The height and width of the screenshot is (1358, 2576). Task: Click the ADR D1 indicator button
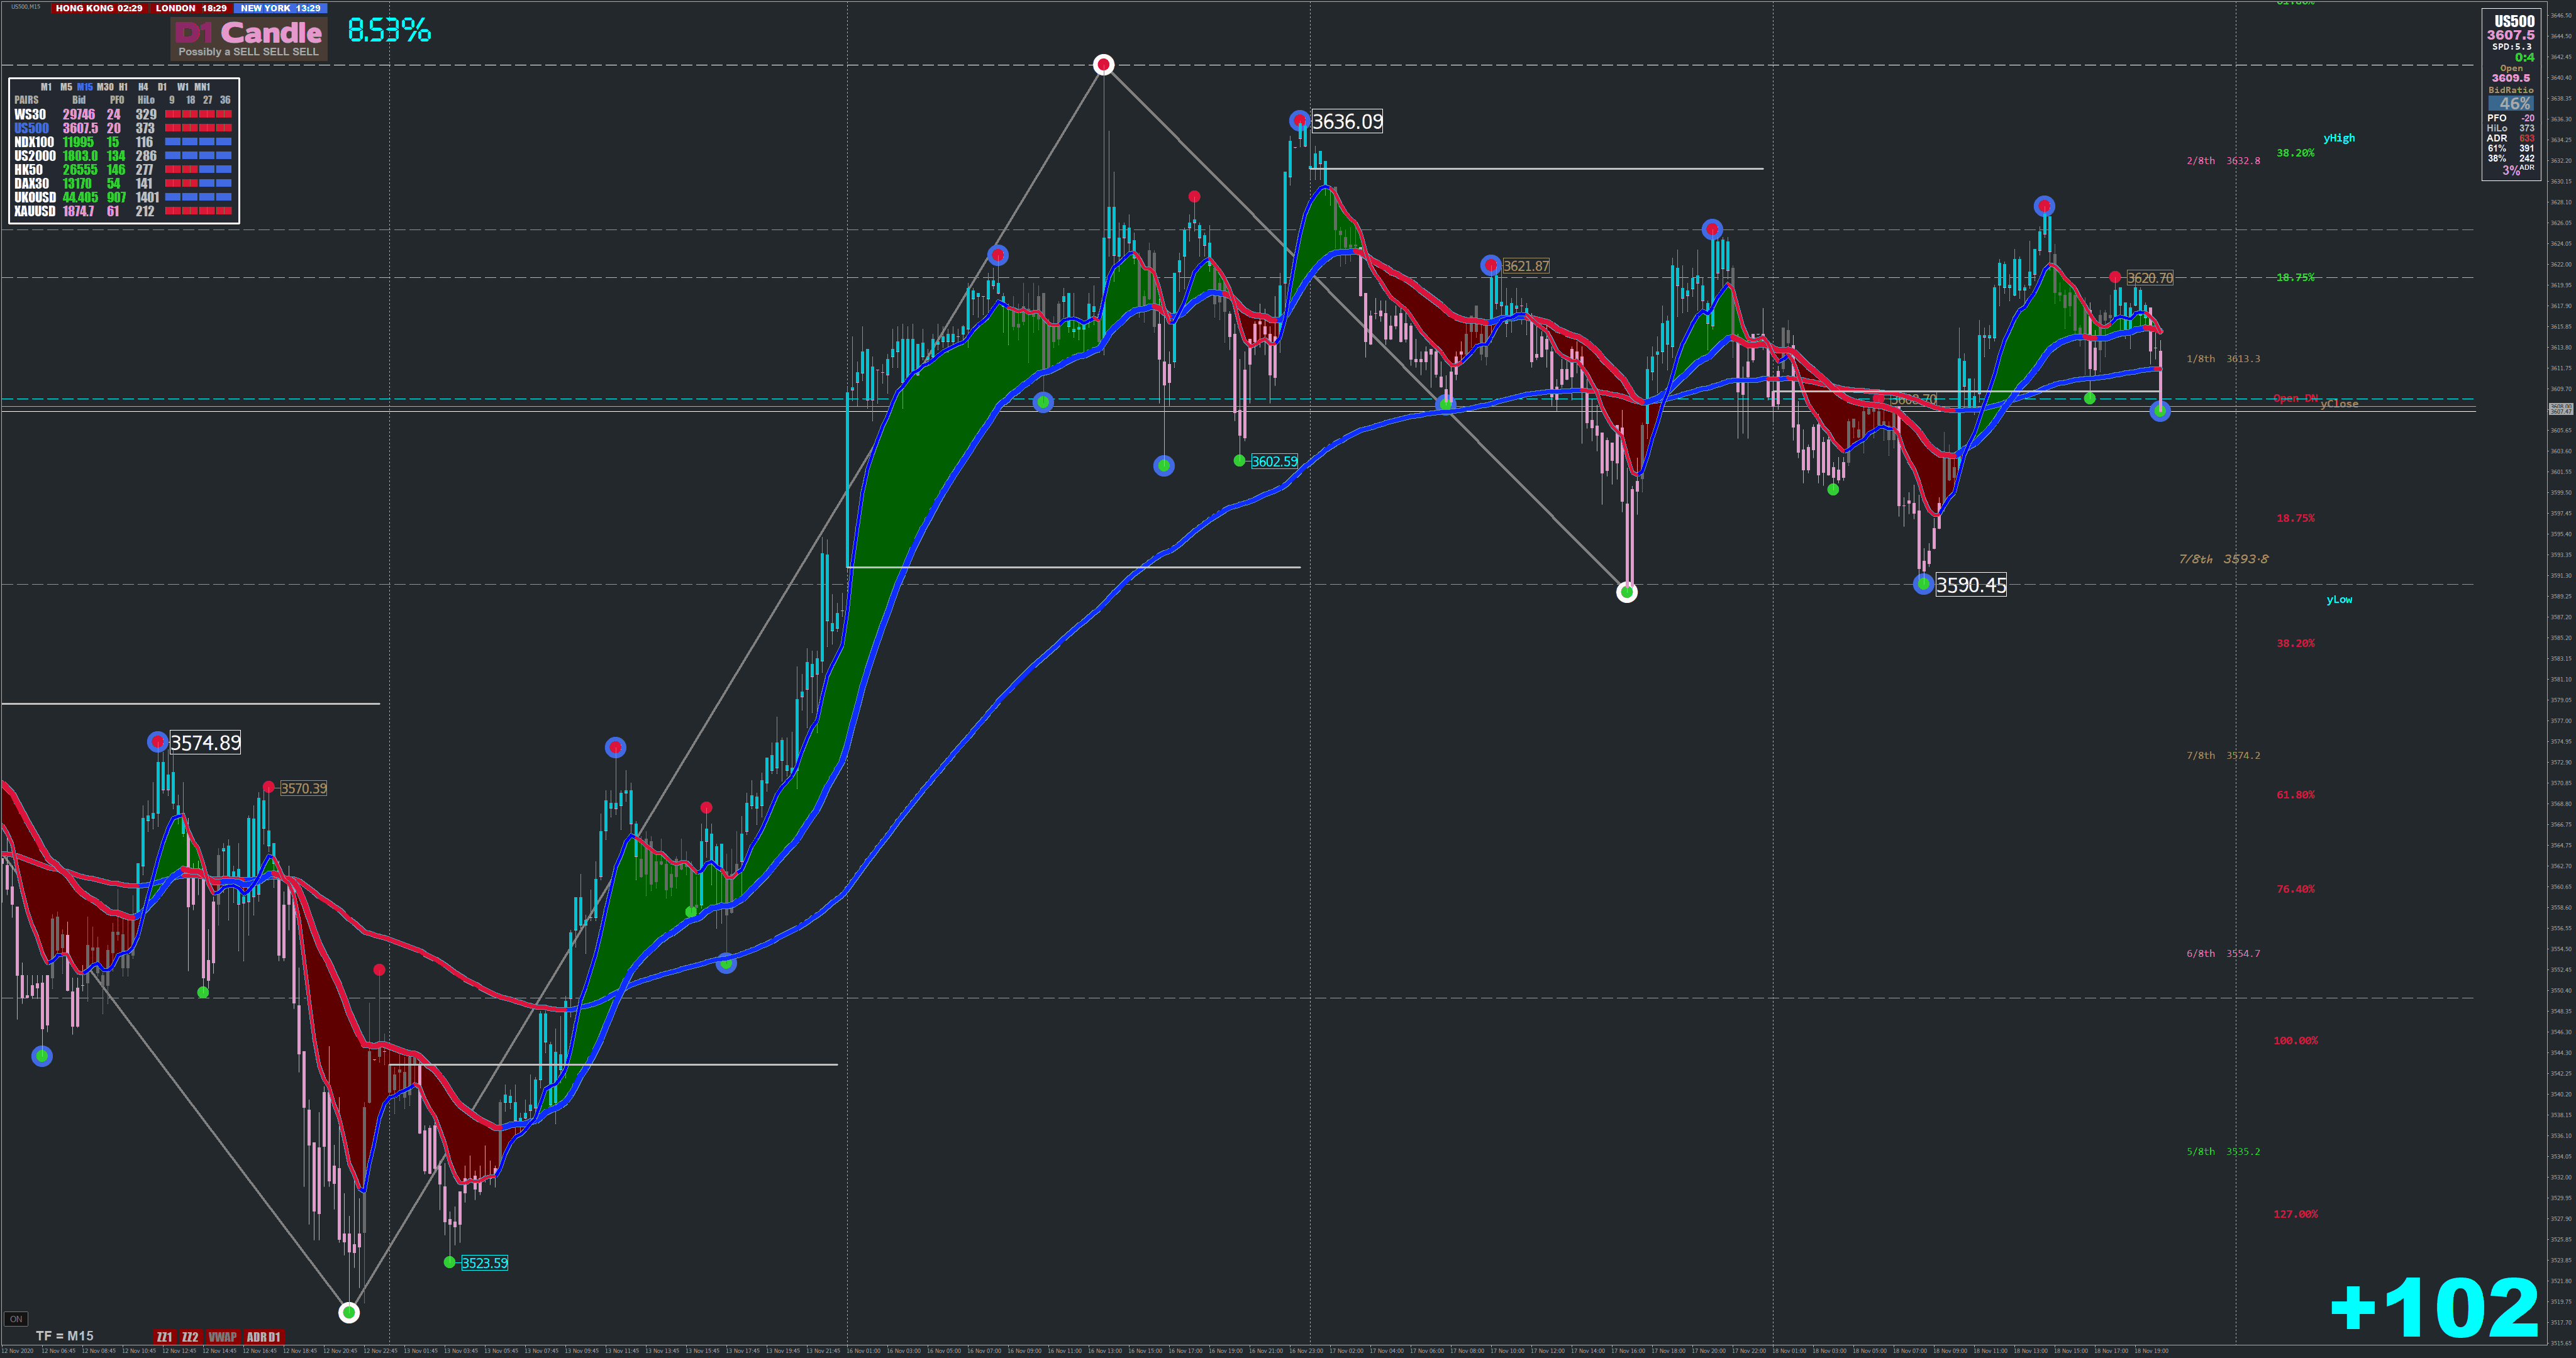[x=264, y=1337]
